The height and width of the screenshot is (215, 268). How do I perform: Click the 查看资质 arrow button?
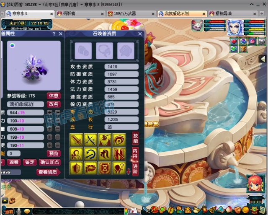tap(49, 172)
